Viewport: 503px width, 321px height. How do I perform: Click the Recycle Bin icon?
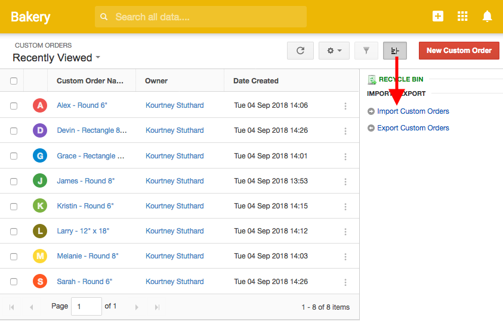pyautogui.click(x=372, y=79)
